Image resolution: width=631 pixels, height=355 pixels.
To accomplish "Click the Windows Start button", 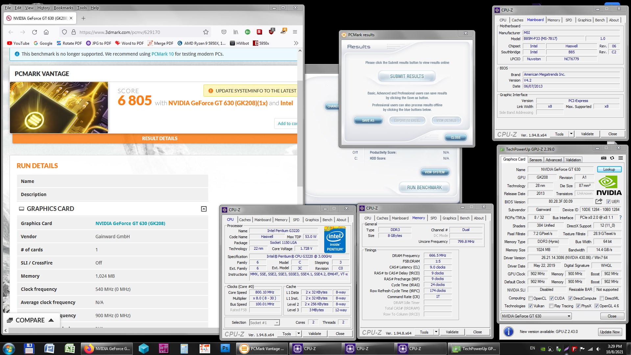I will click(x=9, y=349).
